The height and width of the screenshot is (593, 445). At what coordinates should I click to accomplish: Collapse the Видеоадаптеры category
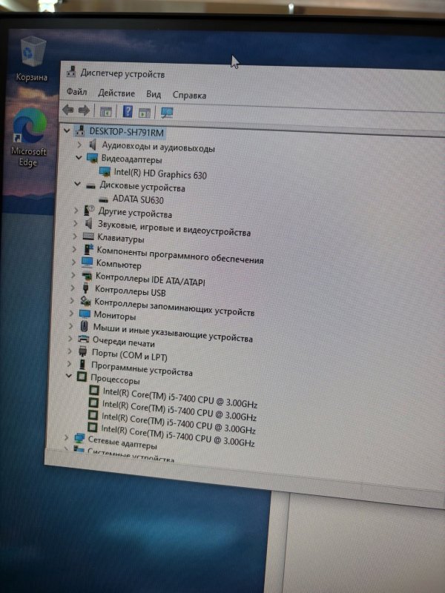tap(79, 157)
